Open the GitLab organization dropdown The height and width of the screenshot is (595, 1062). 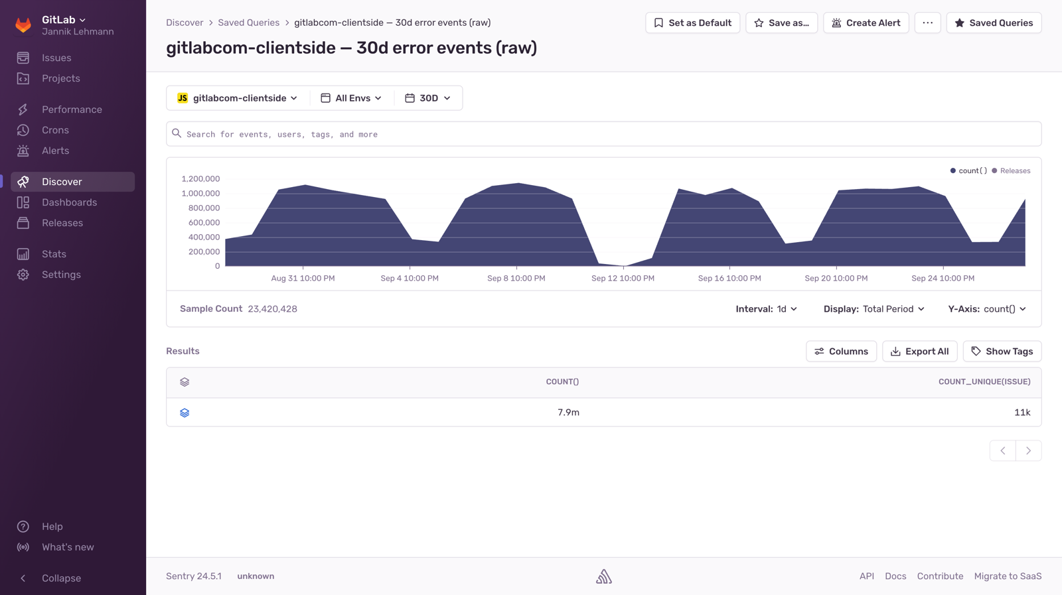coord(64,20)
